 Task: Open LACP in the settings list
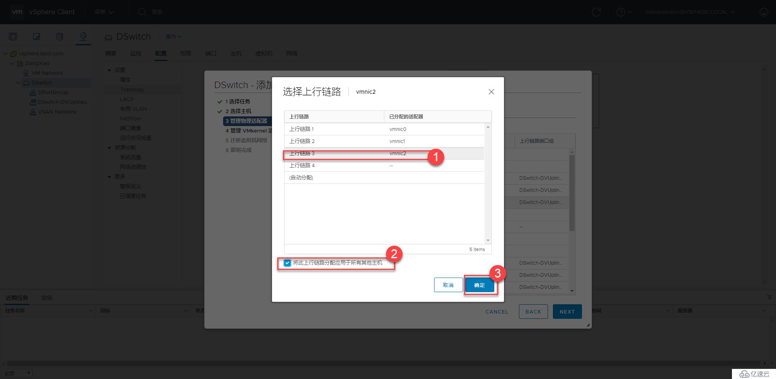(x=127, y=99)
